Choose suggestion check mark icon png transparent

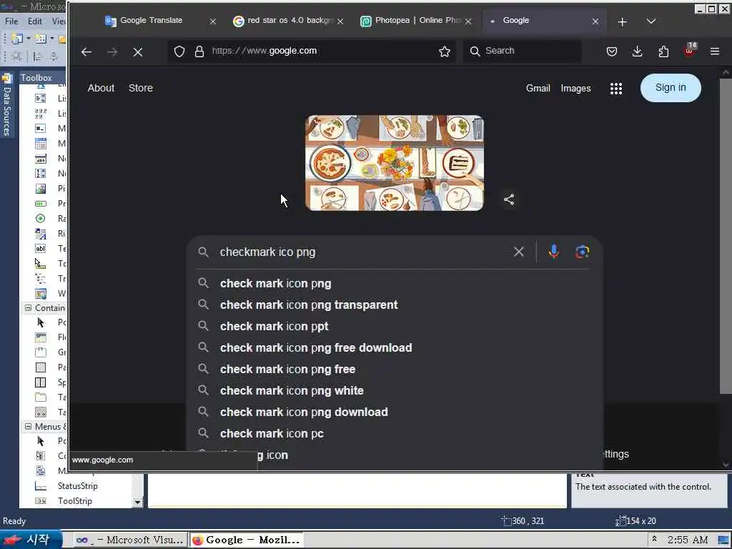(395, 305)
